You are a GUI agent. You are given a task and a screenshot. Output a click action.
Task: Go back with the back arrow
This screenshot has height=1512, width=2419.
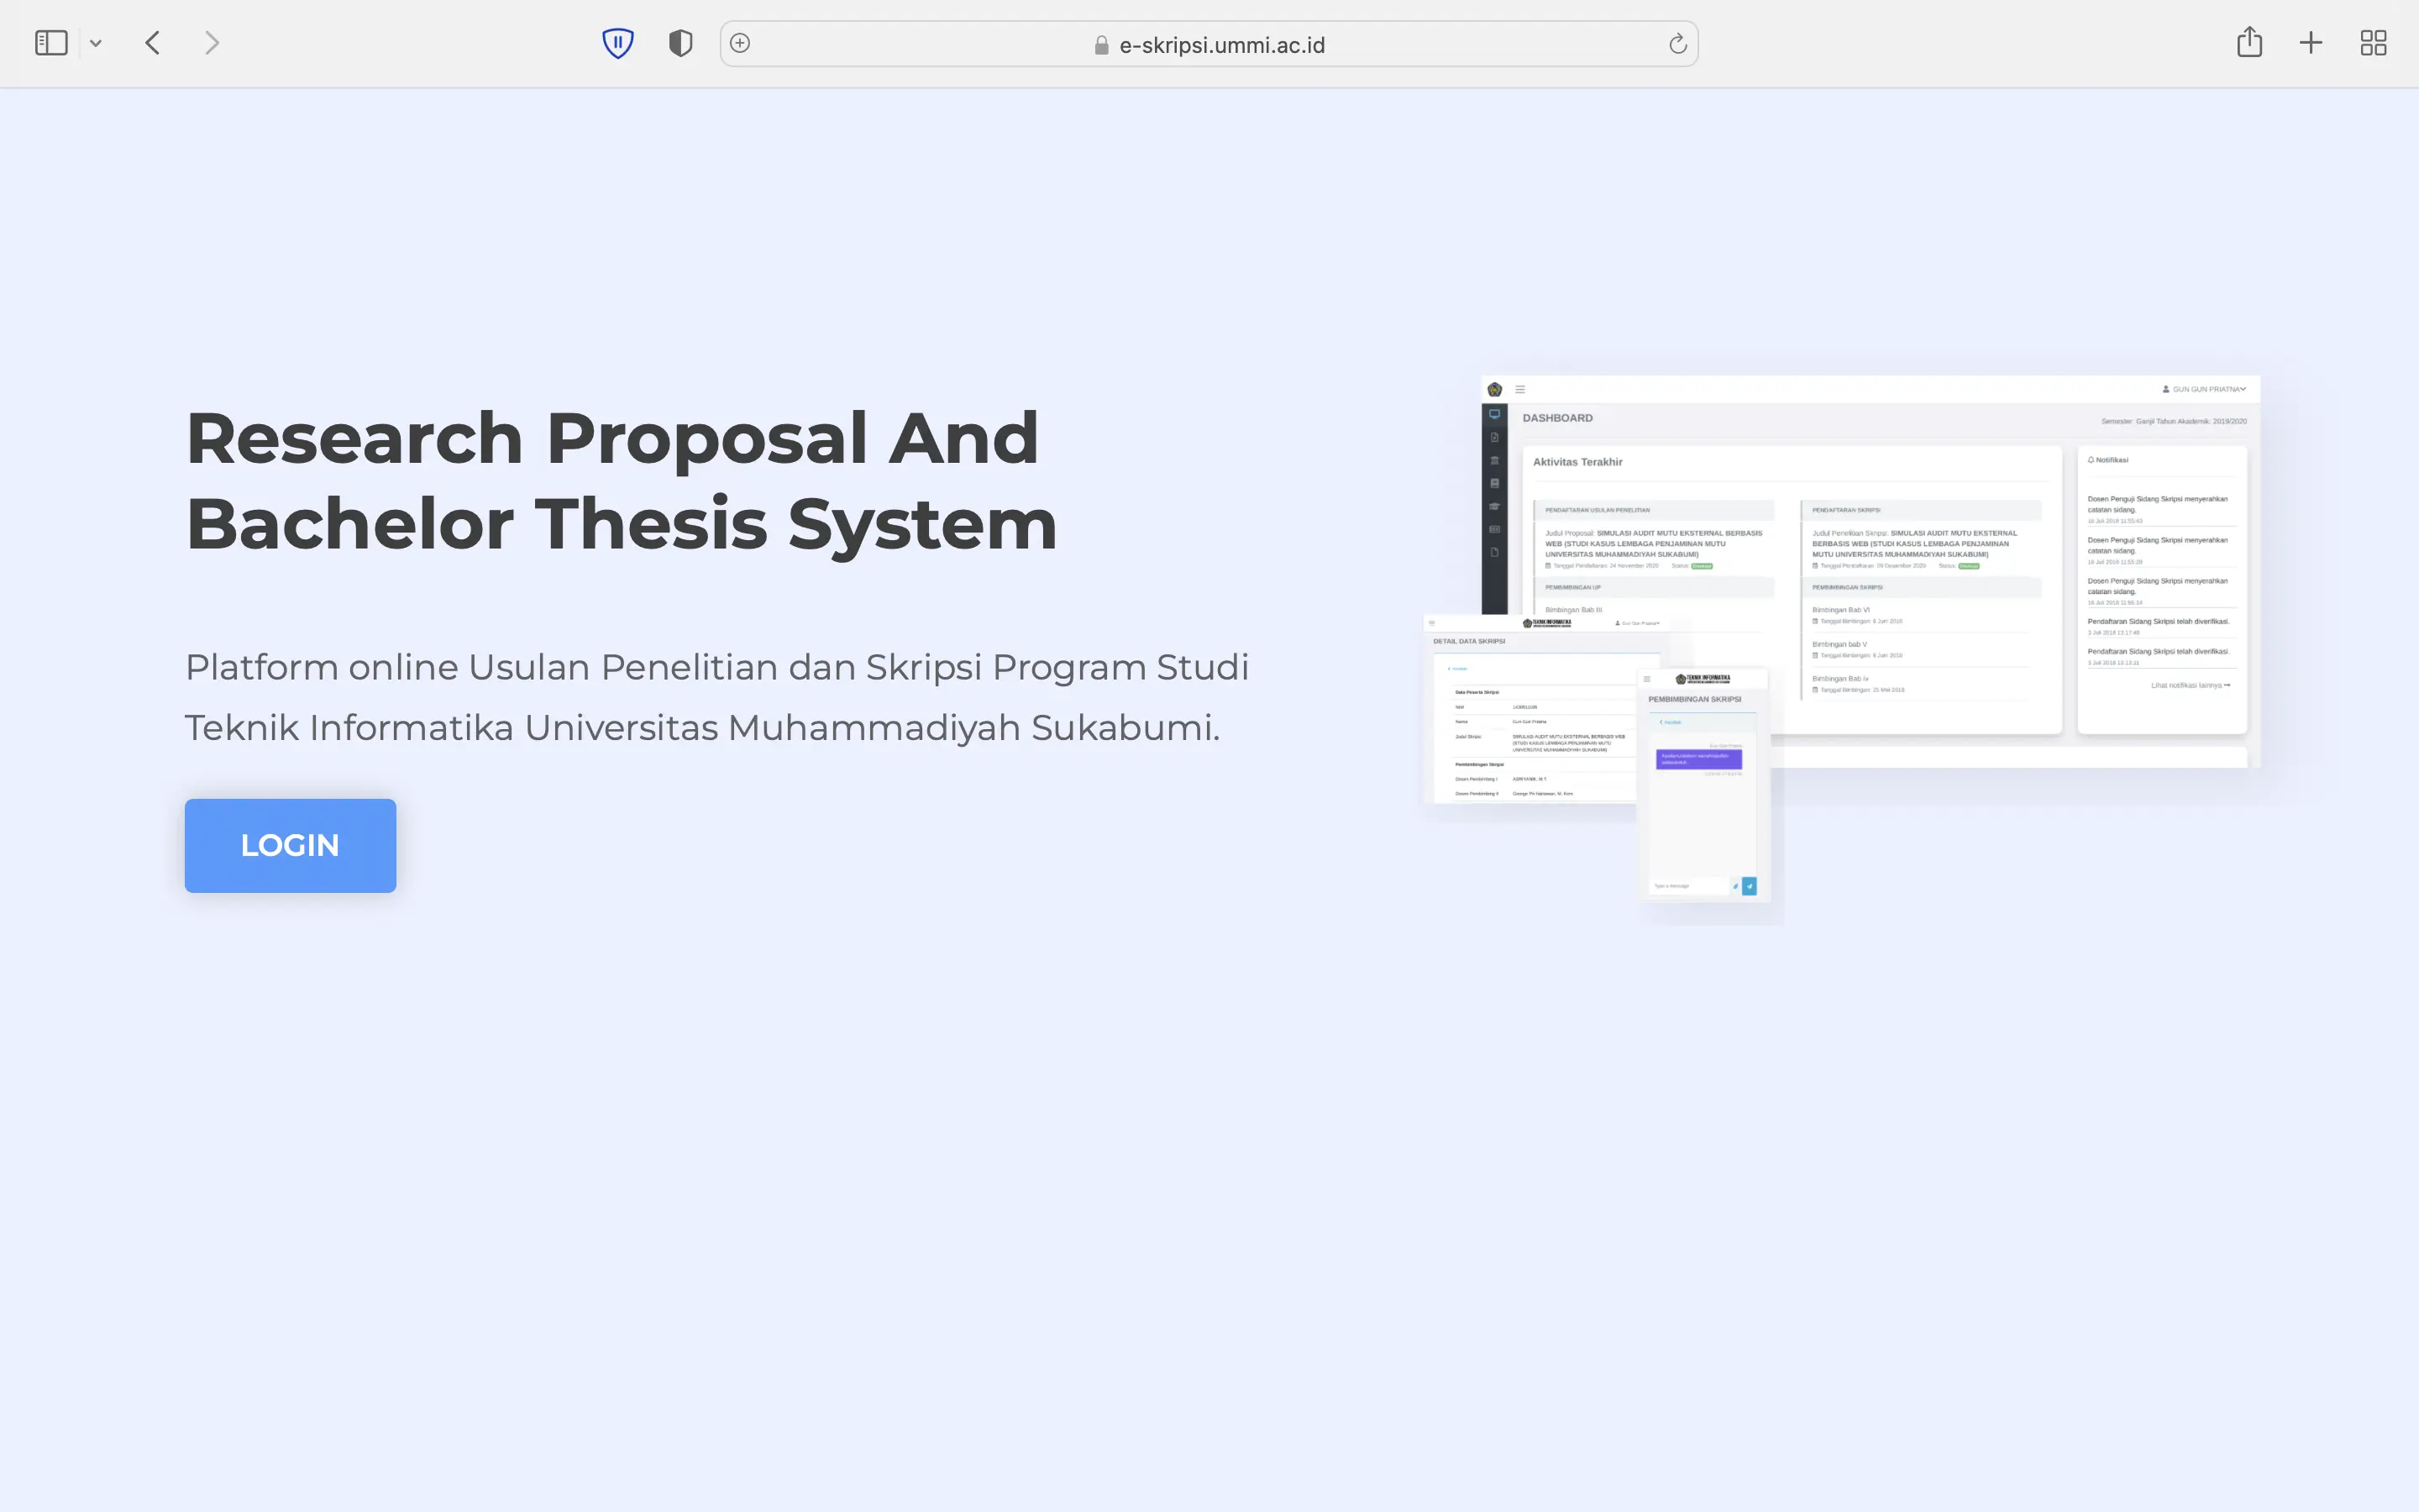153,43
